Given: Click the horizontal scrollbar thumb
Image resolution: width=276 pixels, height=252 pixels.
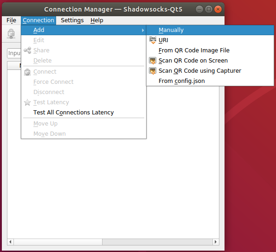Looking at the screenshot, I should pos(58,242).
